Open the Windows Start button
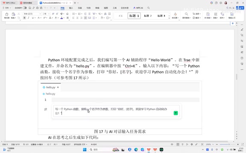Viewport: 246px width, 153px height. coord(85,150)
